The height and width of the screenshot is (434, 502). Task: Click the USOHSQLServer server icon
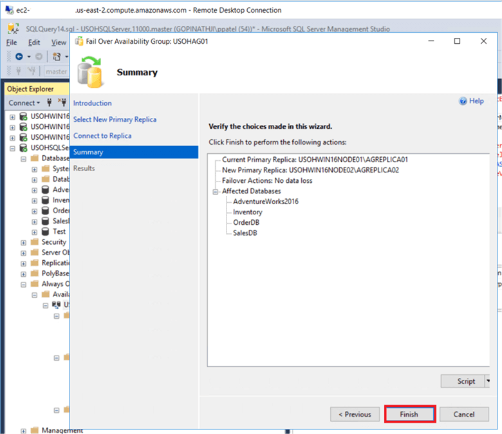click(23, 147)
